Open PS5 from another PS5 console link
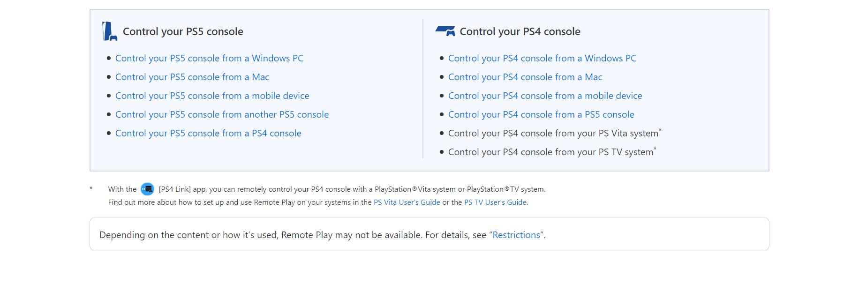 222,114
